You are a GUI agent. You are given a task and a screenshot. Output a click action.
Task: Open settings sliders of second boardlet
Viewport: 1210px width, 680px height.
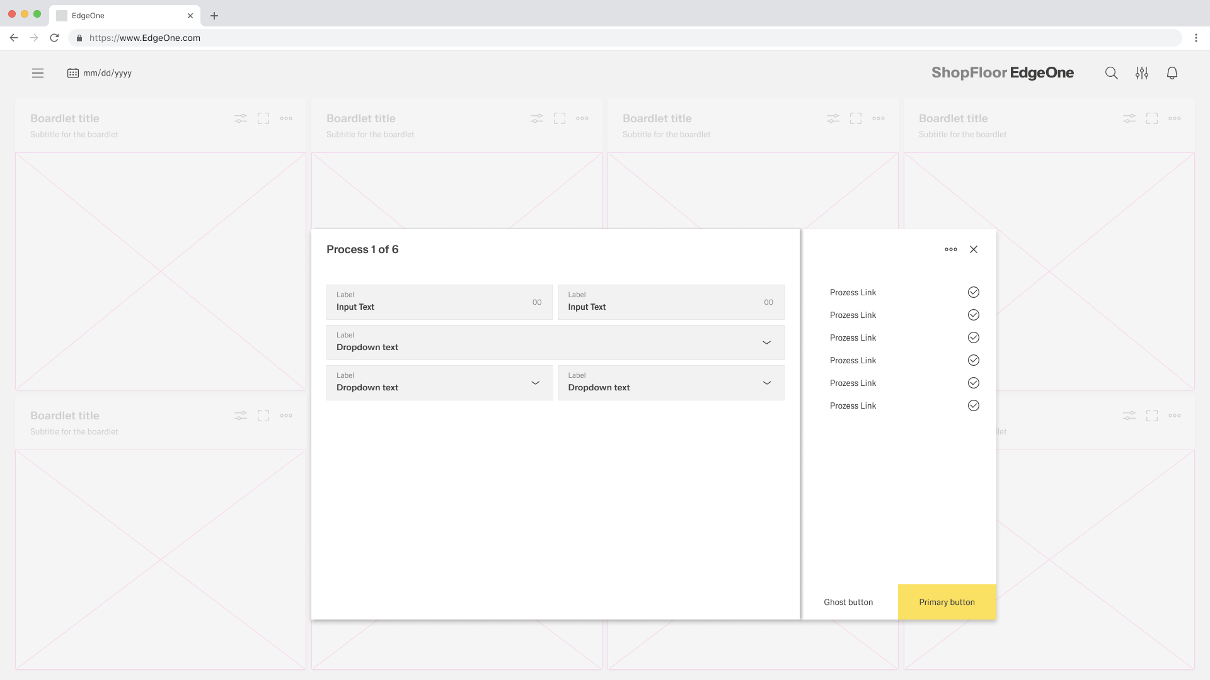pos(536,118)
